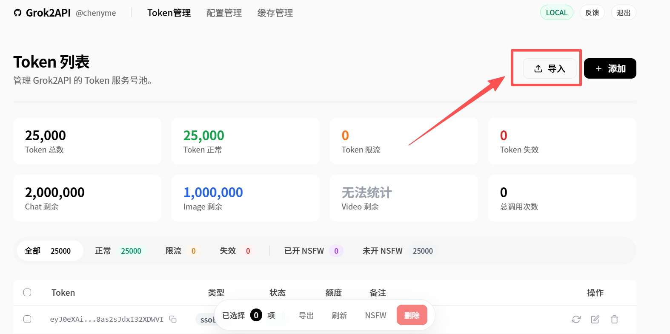This screenshot has height=334, width=670.
Task: Copy the token eyJ0eXAi using copy icon
Action: point(173,319)
